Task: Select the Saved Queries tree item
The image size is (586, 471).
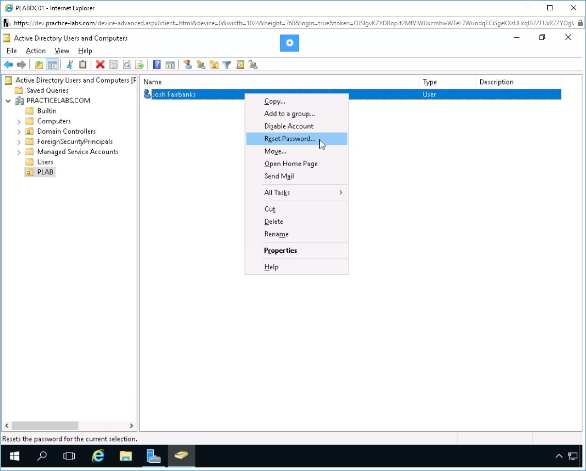Action: [x=47, y=90]
